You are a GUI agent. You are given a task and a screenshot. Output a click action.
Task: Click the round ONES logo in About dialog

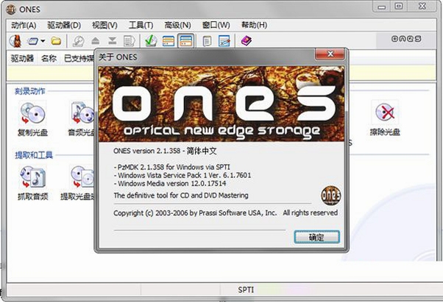331,195
